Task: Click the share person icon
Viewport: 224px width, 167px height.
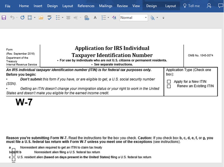Action: 209,6
